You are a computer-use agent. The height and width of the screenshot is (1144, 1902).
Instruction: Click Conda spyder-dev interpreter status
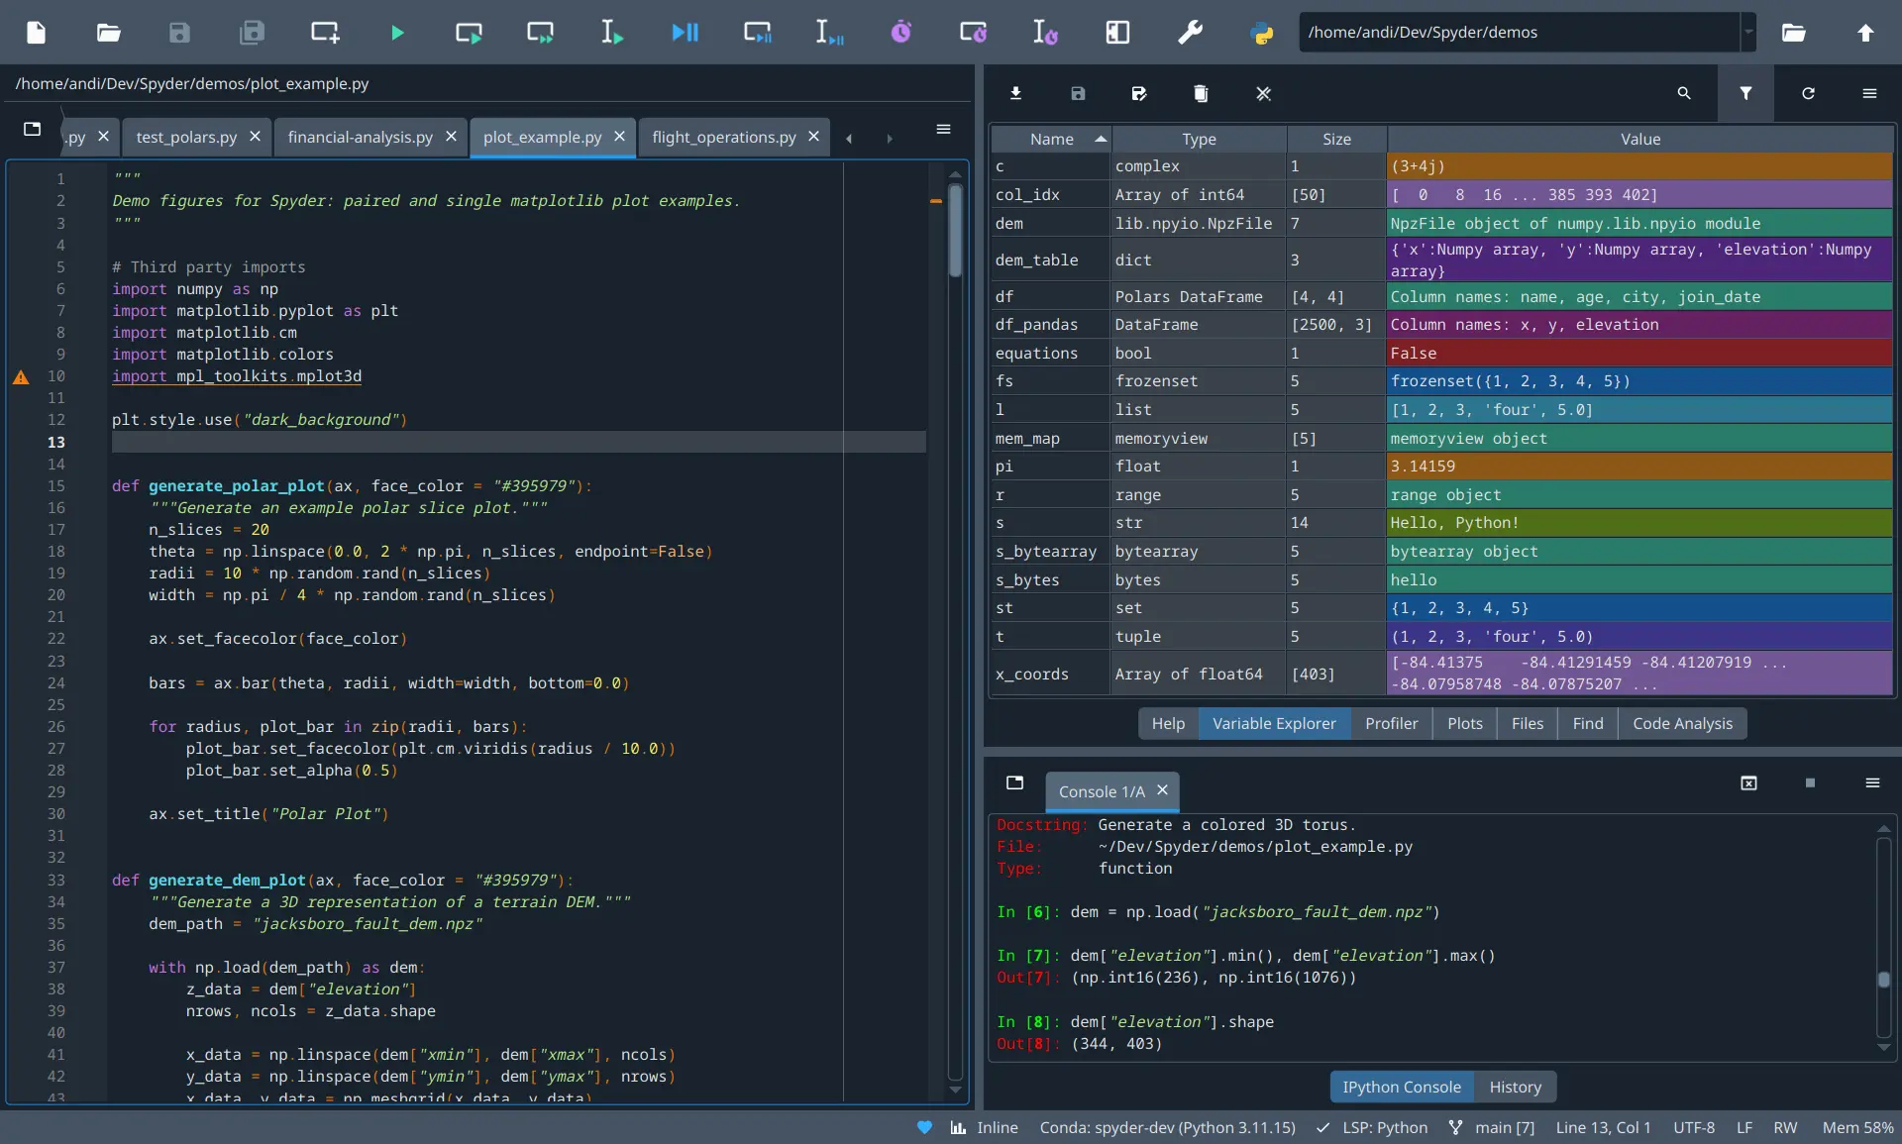1167,1127
